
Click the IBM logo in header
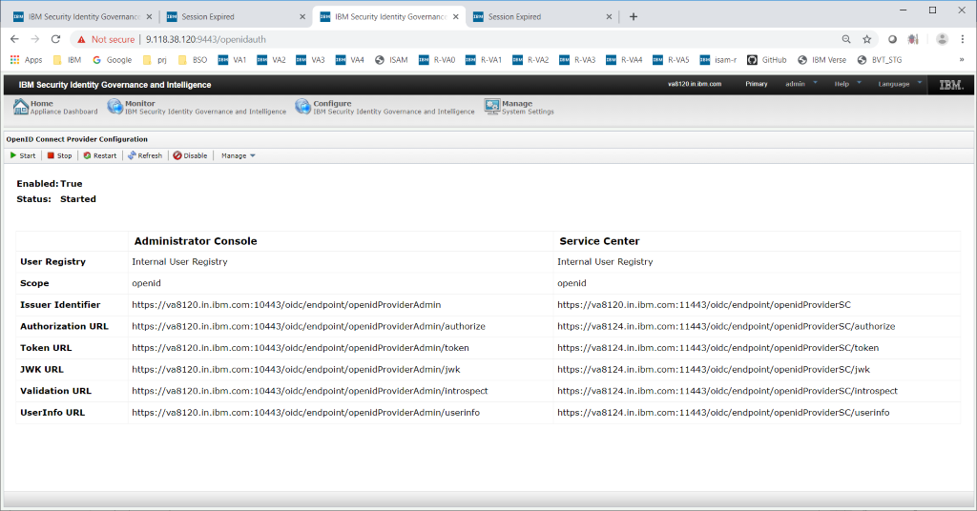[951, 85]
